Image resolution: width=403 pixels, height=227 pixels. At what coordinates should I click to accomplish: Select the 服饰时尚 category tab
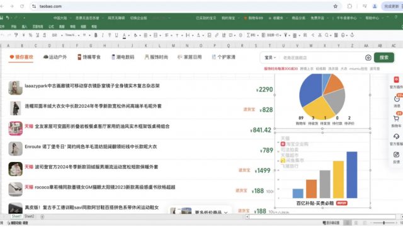coord(156,57)
